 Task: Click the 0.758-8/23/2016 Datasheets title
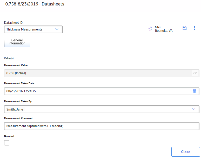[35, 4]
